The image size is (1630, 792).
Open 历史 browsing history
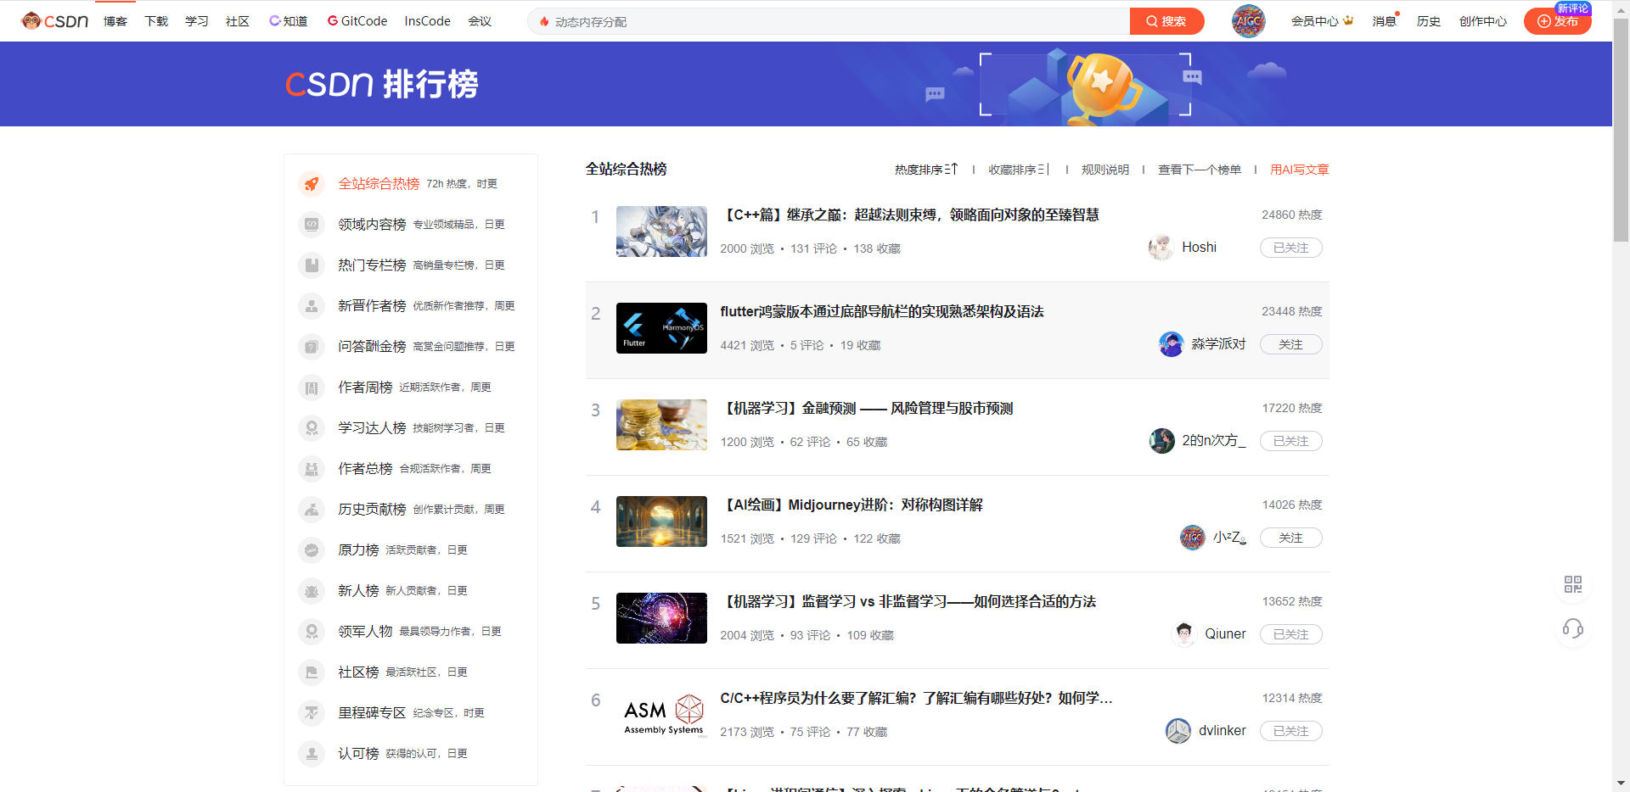click(1429, 21)
